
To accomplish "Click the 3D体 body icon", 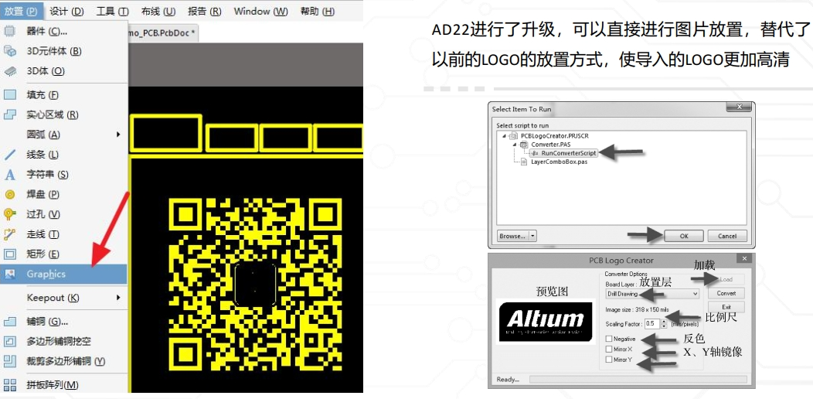I will [10, 70].
